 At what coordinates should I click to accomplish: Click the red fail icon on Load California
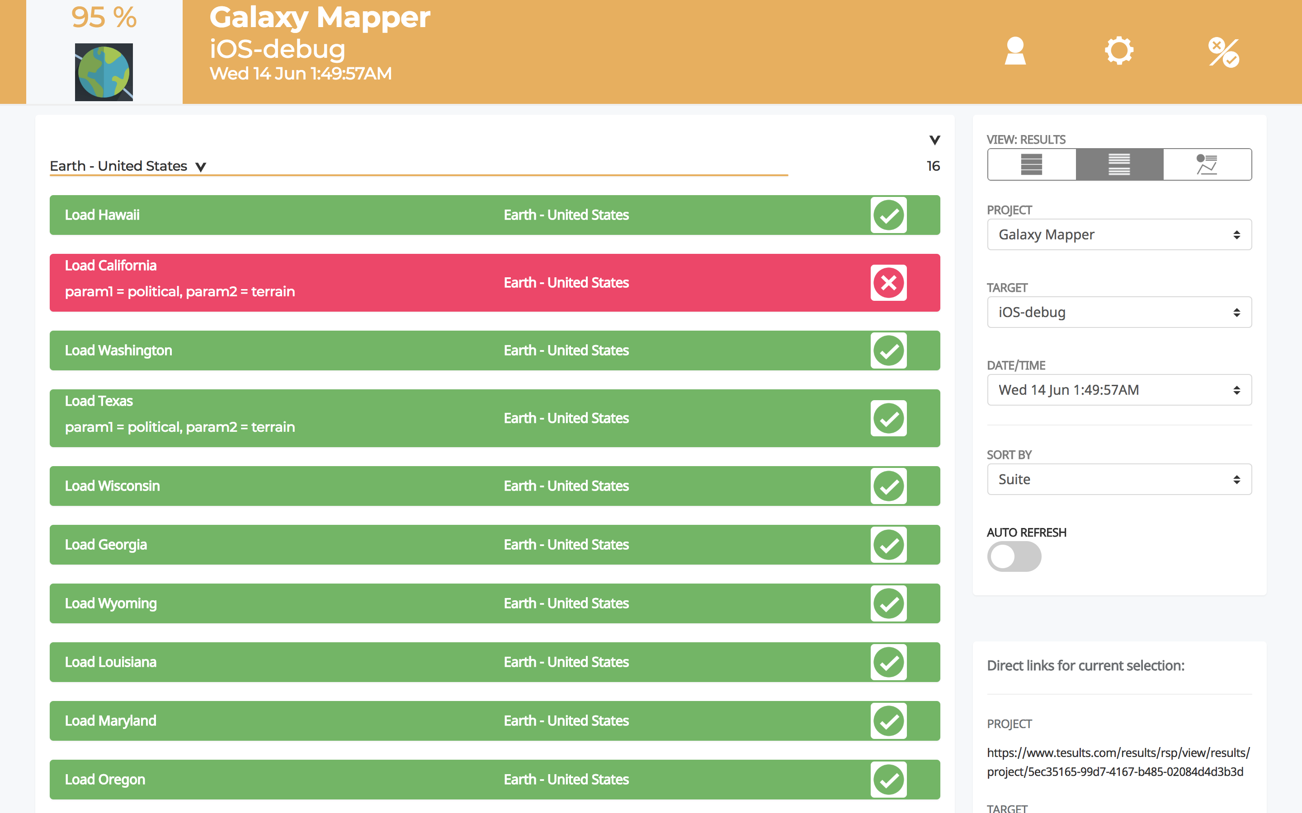888,283
